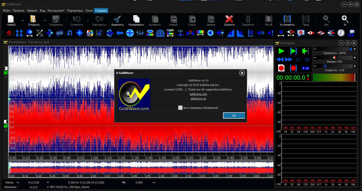Click the Копировать toolbar icon
Screen dimensions: 362x191
136,19
